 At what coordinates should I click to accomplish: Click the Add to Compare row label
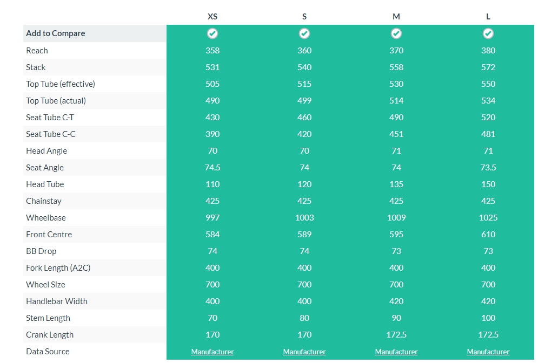(x=56, y=33)
